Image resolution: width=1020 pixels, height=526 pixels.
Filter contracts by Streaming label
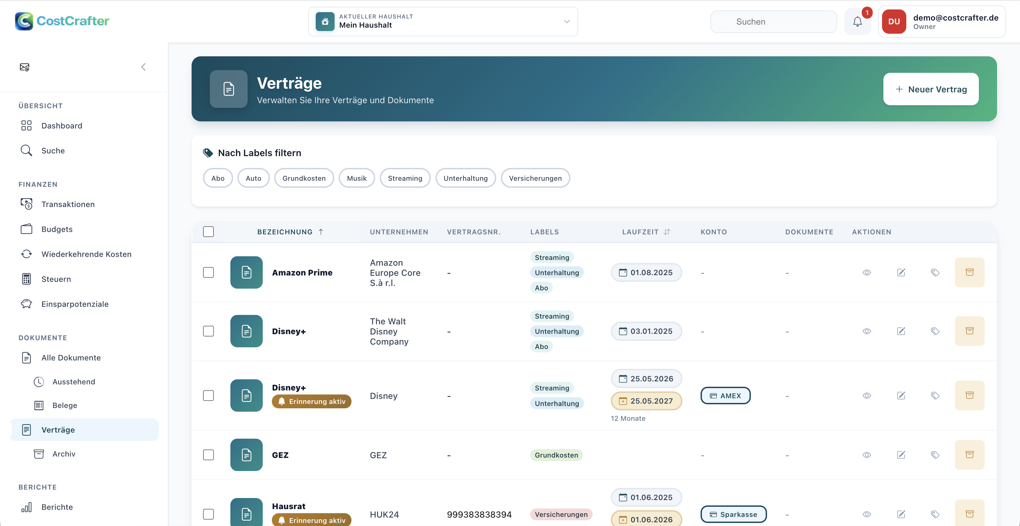405,178
